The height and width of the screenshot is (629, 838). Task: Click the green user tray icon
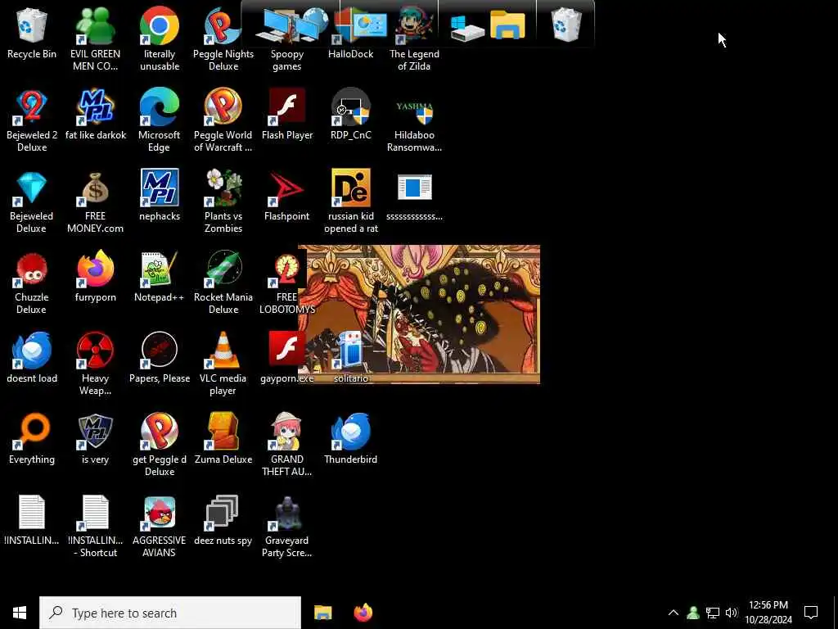pos(693,613)
